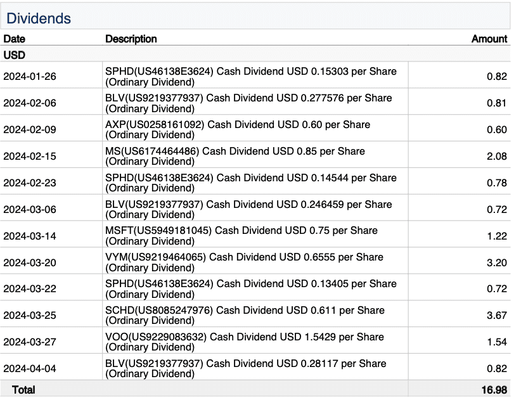The width and height of the screenshot is (521, 412).
Task: Click date 2024-02-09
Action: [30, 129]
